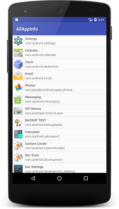Tap the green Messaging smiley icon
Screen dimensions: 119x209
(x=18, y=99)
